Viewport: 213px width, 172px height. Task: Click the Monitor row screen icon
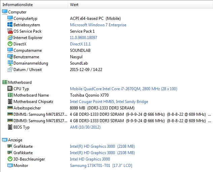[x=10, y=166]
